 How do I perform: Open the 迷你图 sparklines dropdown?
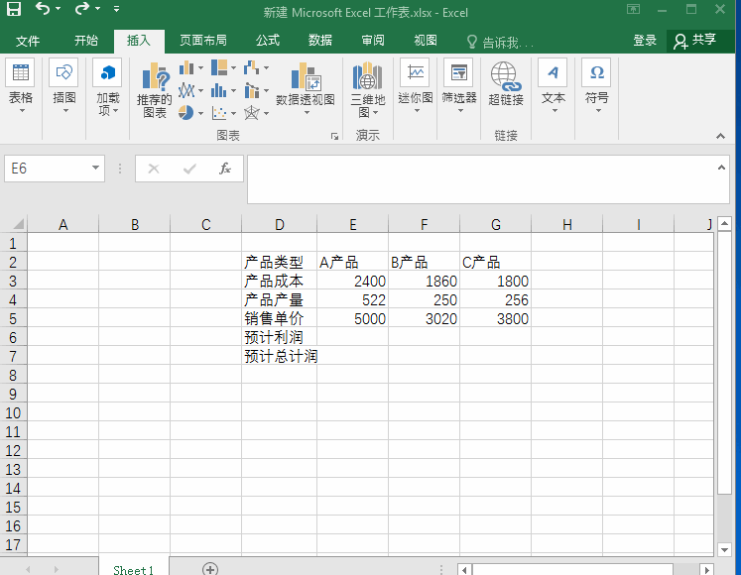click(416, 88)
